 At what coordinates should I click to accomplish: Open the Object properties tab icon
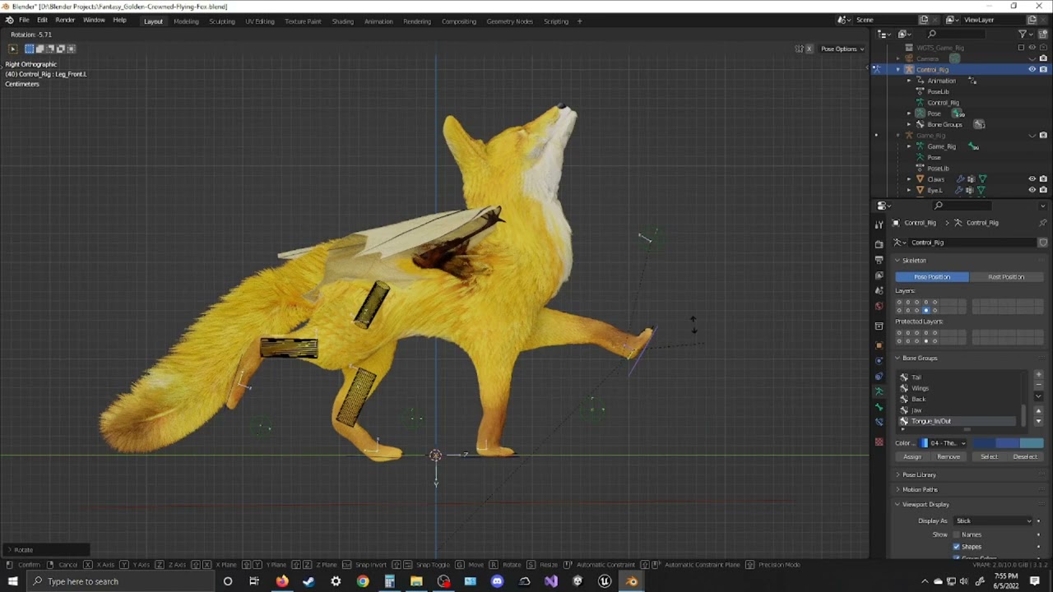click(879, 345)
